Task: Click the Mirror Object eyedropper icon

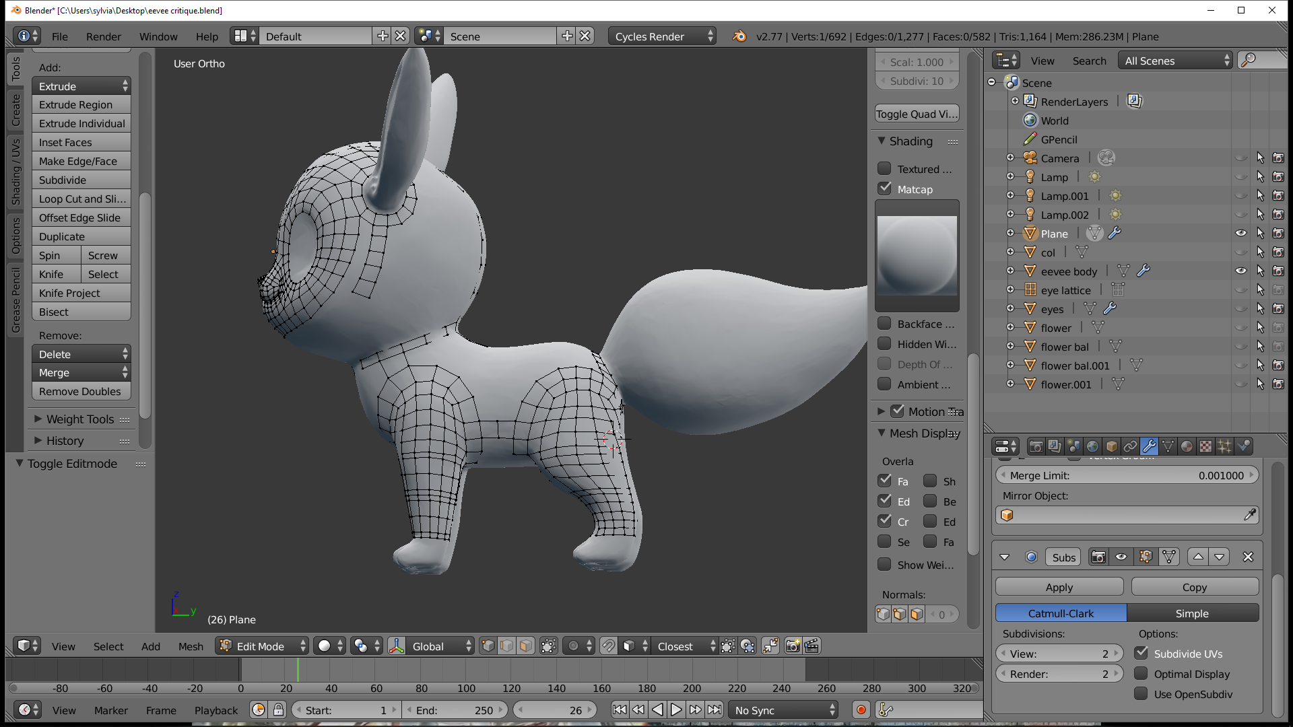Action: click(x=1249, y=515)
